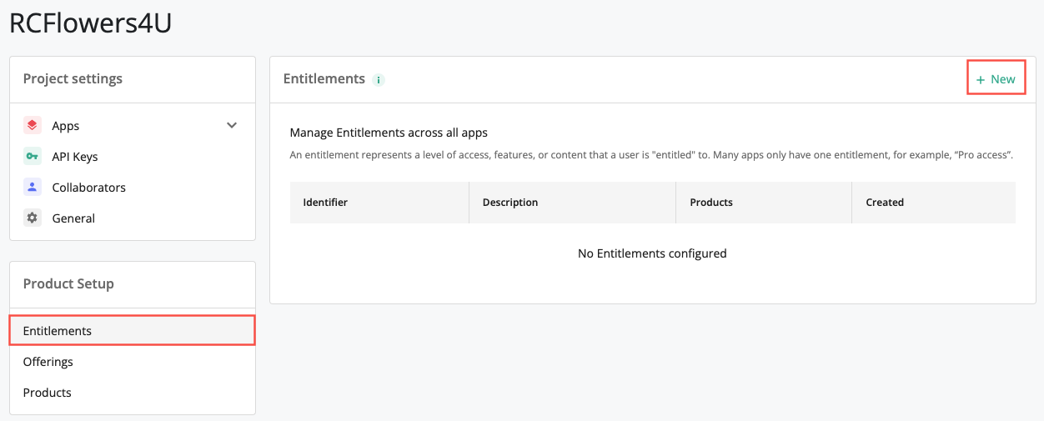Go to Collaborators settings
Viewport: 1044px width, 421px height.
click(88, 188)
